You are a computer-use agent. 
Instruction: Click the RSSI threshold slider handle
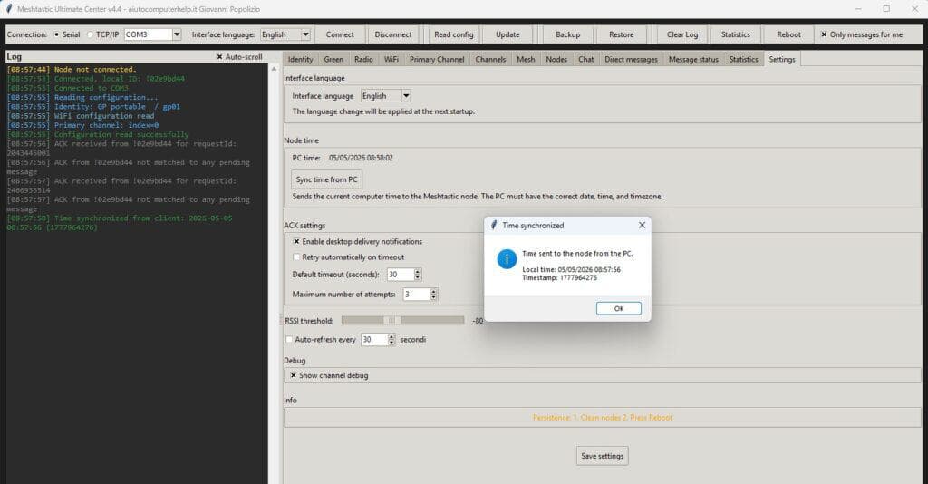point(391,320)
